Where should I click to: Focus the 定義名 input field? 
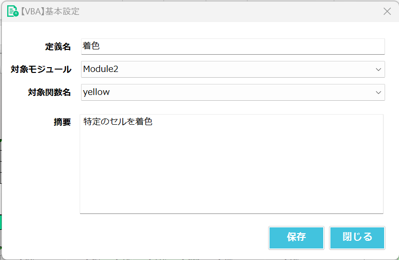[233, 47]
